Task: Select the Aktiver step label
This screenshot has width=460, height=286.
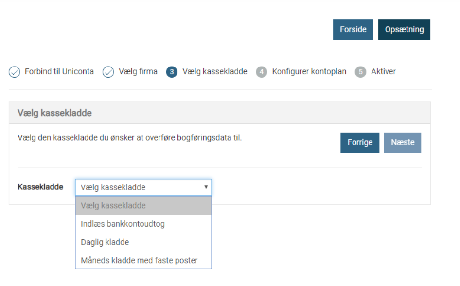Action: pyautogui.click(x=383, y=72)
